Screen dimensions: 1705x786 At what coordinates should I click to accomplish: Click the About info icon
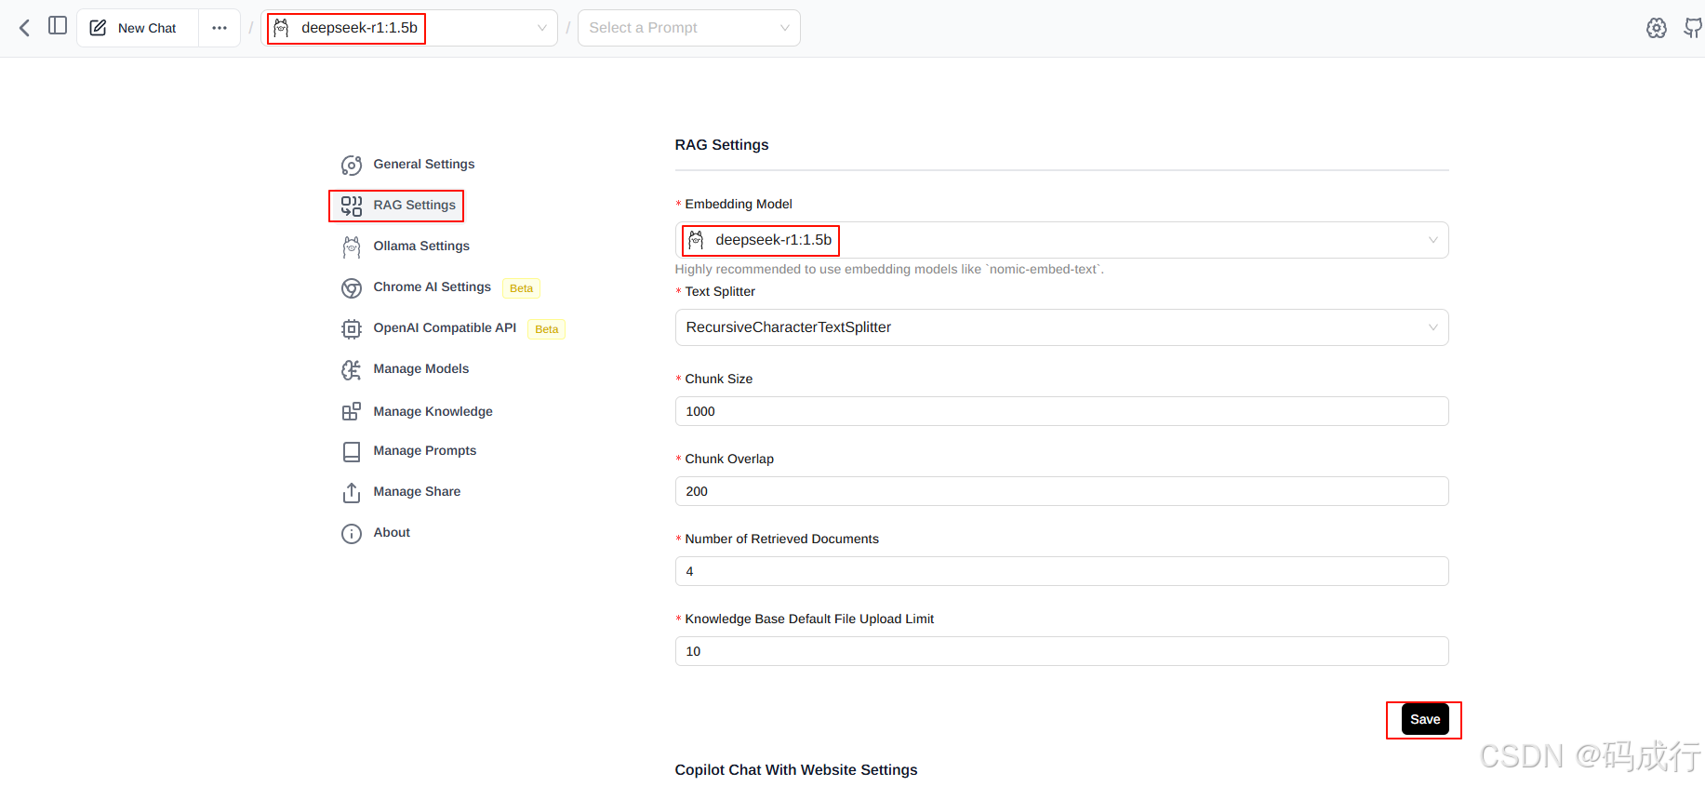pos(352,534)
